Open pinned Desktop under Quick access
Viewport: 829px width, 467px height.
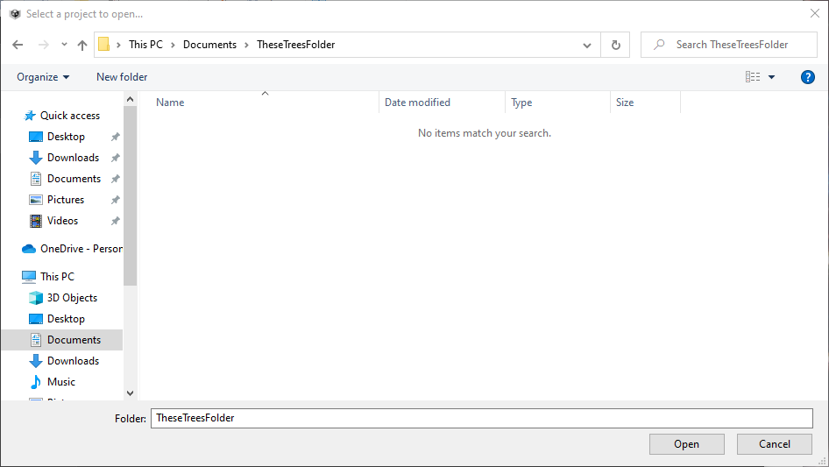[66, 137]
